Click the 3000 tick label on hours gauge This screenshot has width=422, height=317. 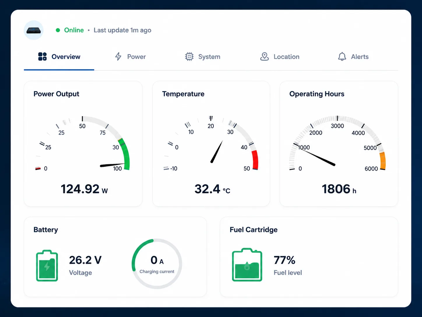click(x=337, y=126)
